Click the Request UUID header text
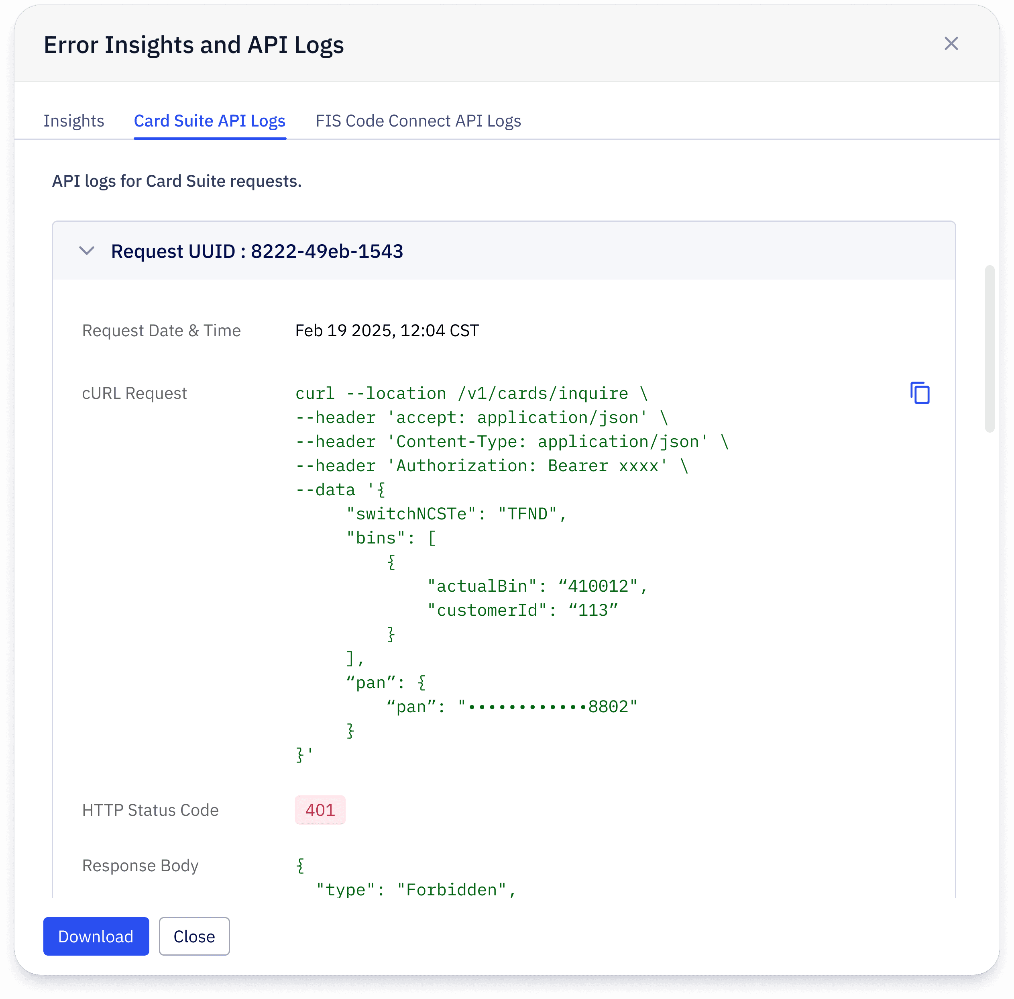The height and width of the screenshot is (999, 1014). [257, 251]
